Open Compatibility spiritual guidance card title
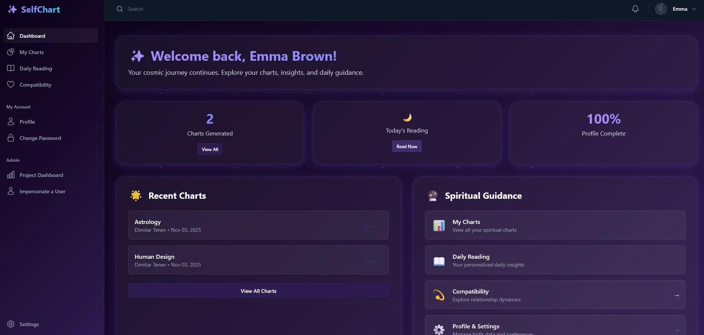This screenshot has width=704, height=335. (x=471, y=291)
